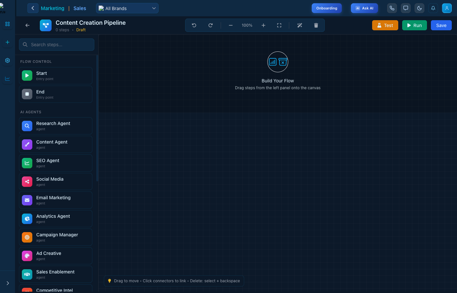Click the header back chevron button
457x293 pixels.
[33, 8]
